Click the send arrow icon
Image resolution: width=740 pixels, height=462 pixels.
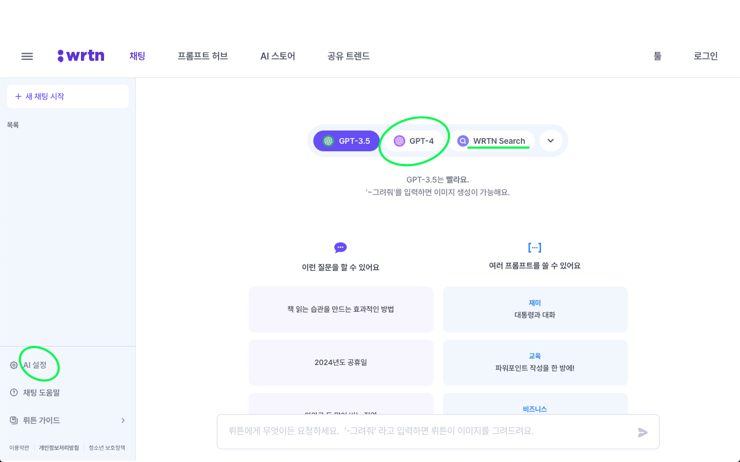click(642, 432)
